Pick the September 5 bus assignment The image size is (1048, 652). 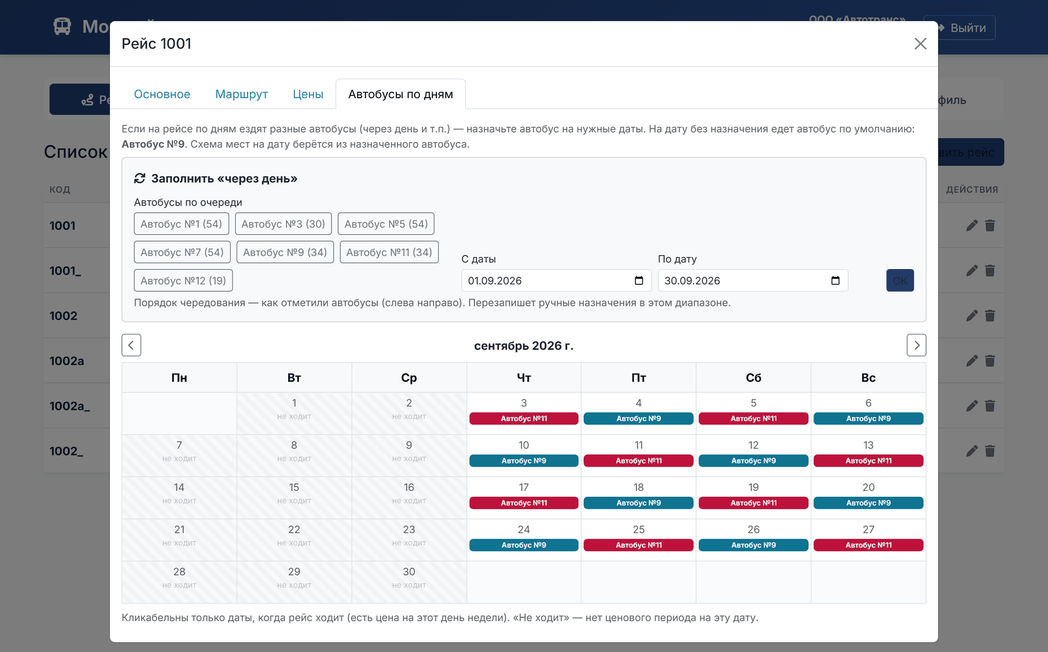753,419
